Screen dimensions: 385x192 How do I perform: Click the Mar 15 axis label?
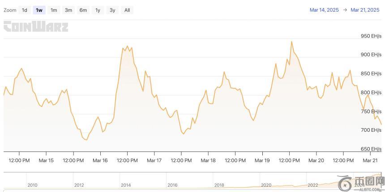click(46, 160)
